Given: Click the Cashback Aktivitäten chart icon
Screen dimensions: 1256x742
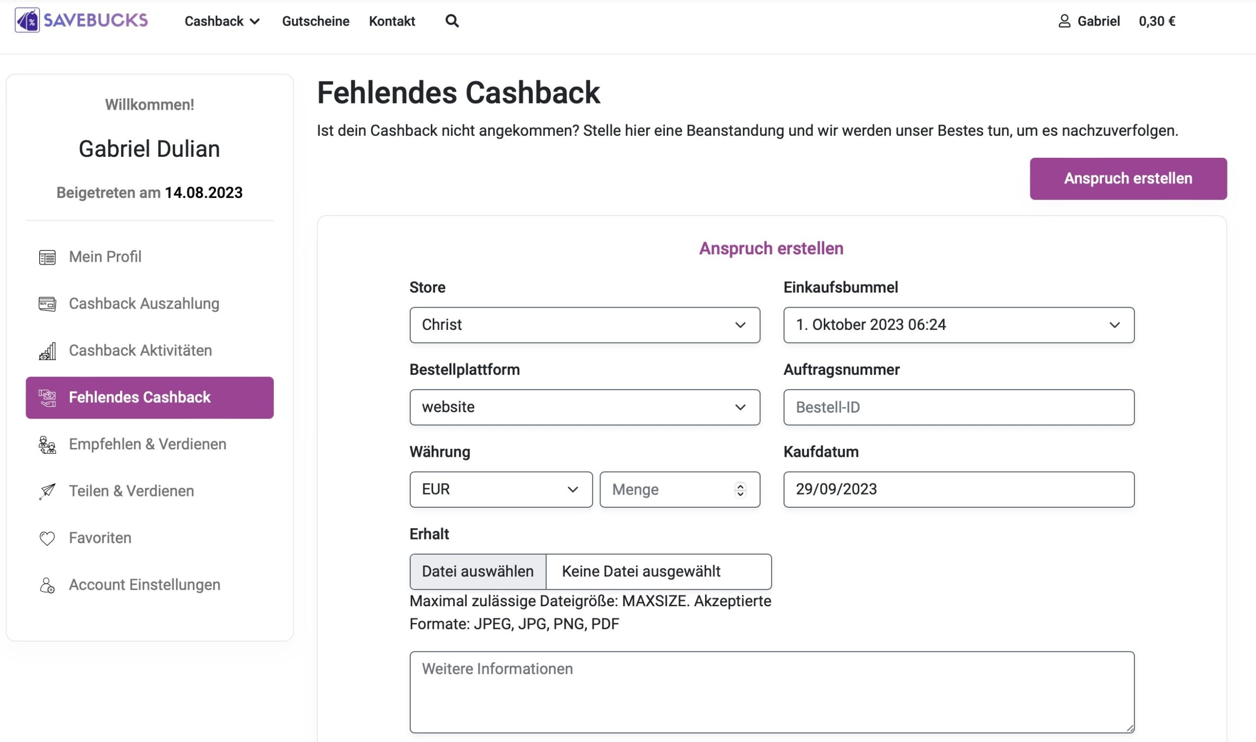Looking at the screenshot, I should 48,351.
